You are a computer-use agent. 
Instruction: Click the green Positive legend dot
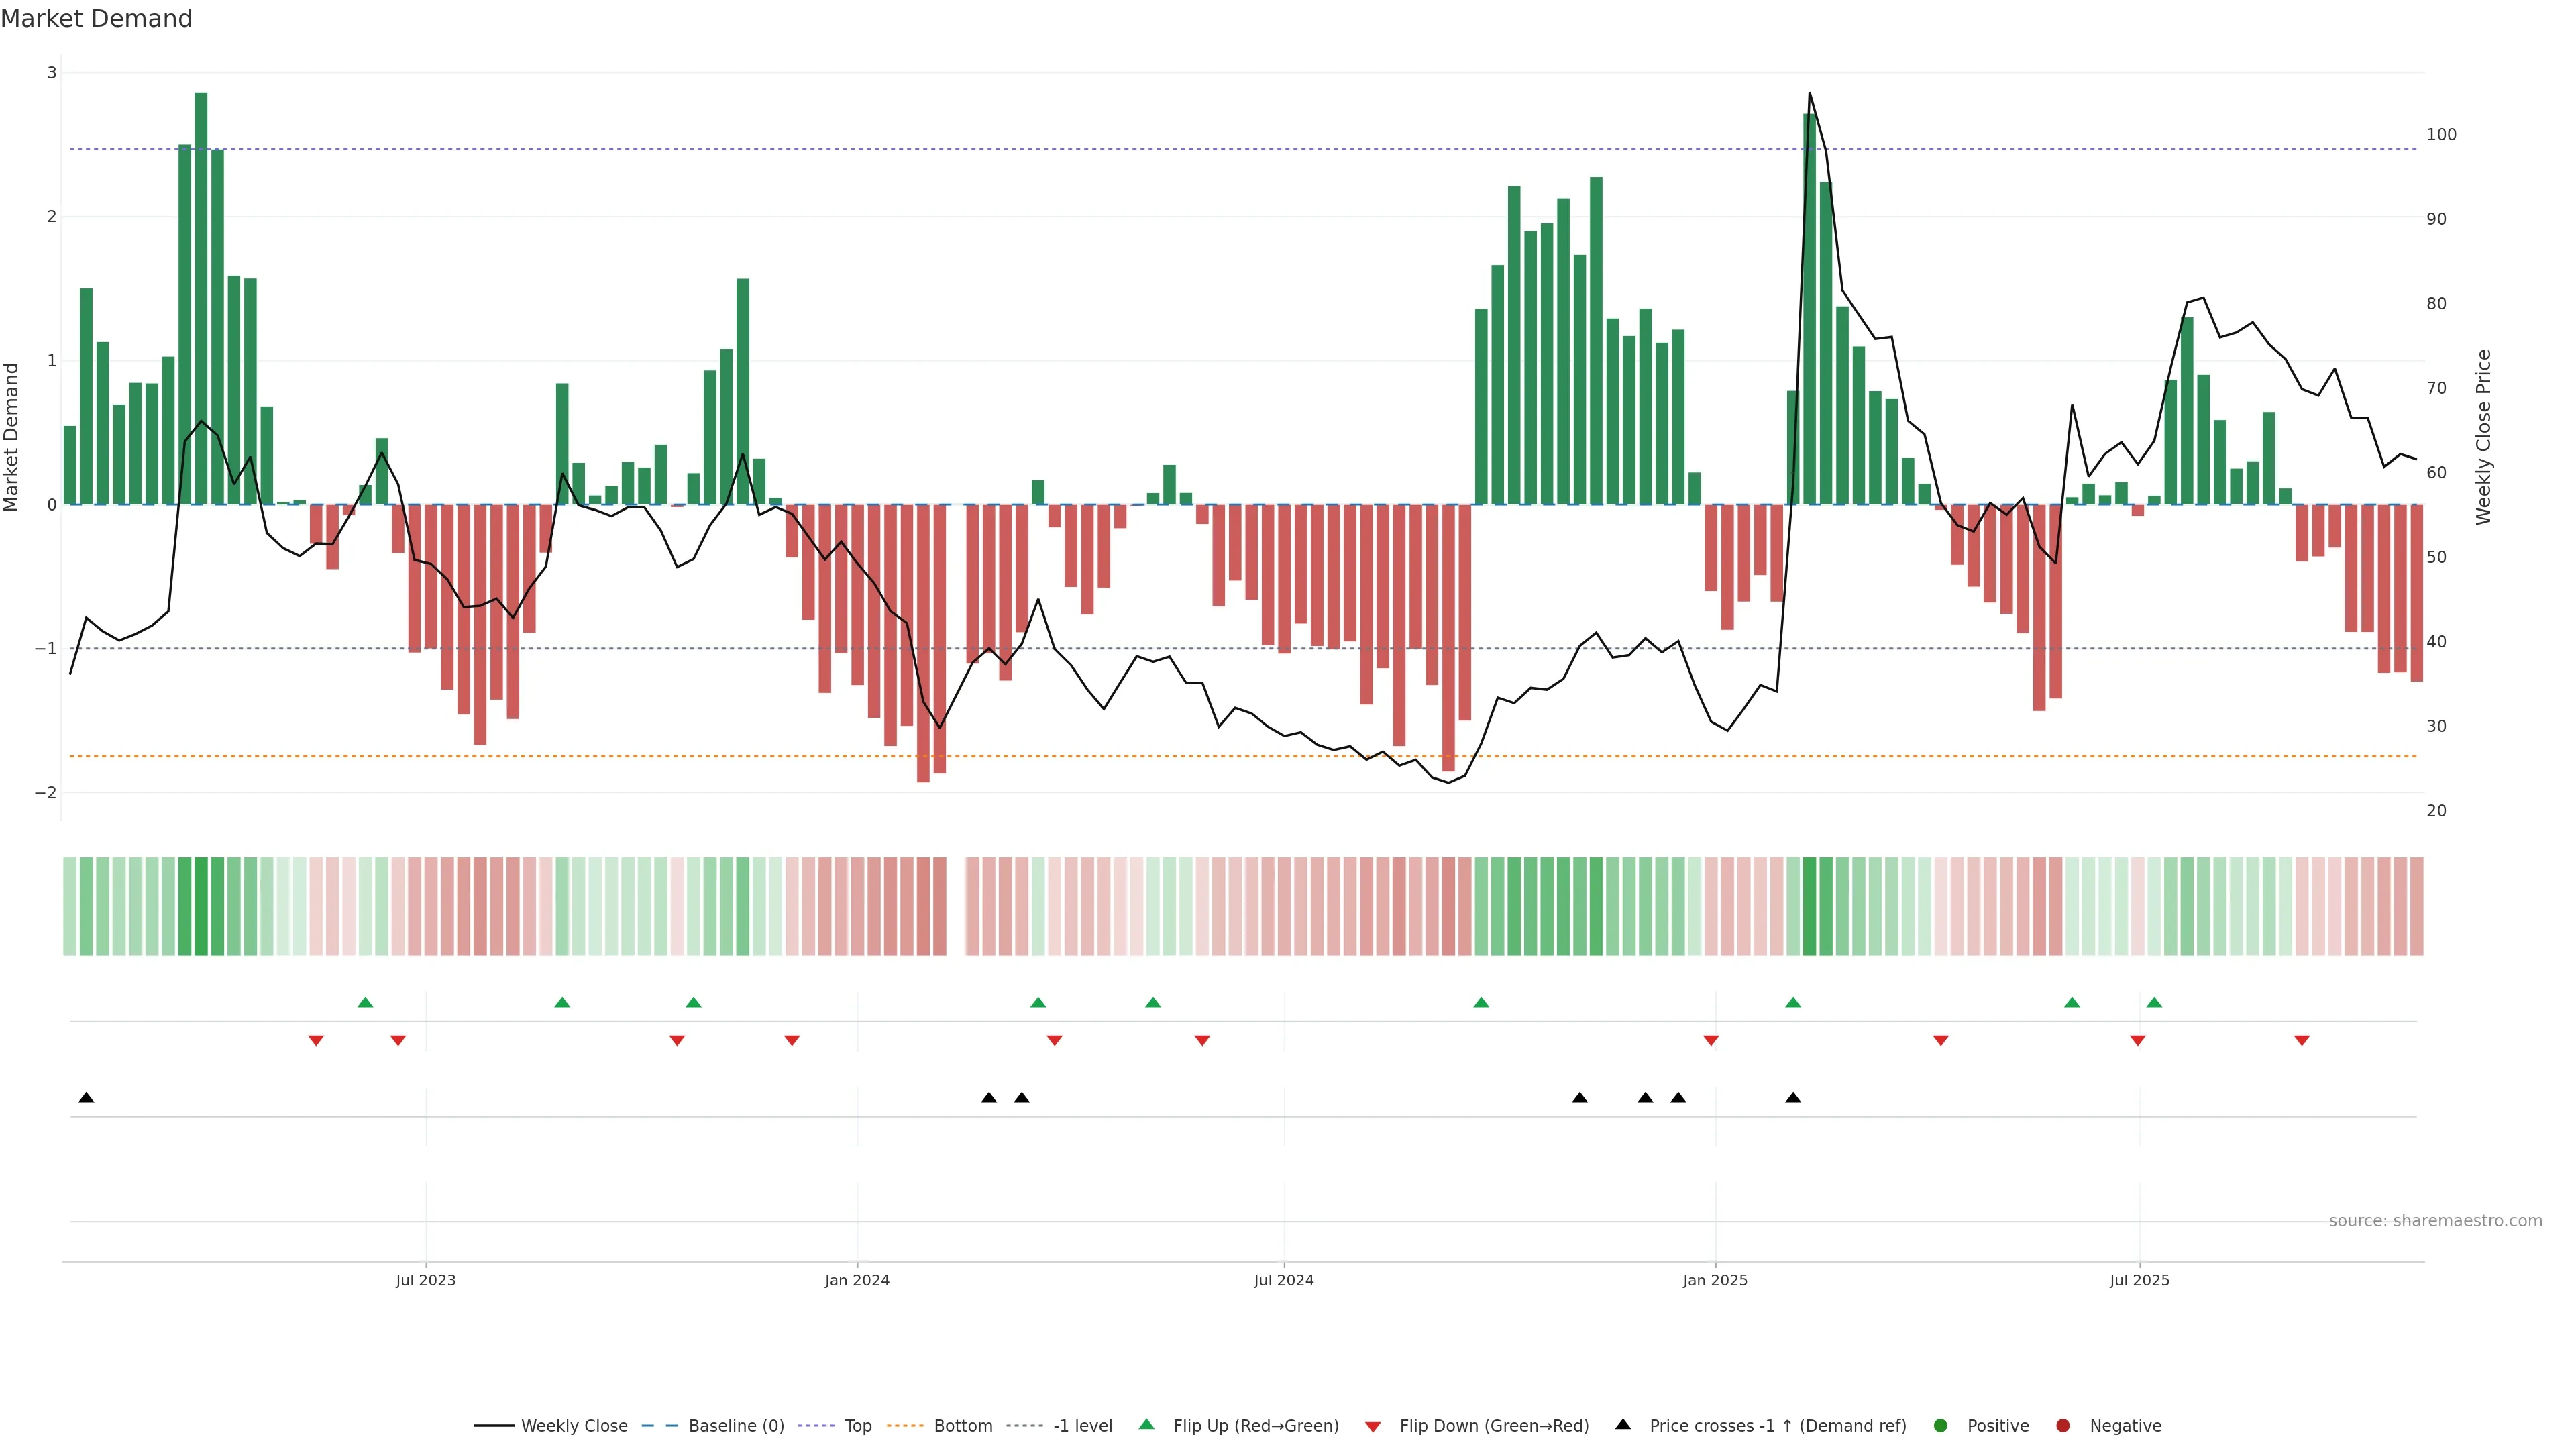(1941, 1425)
